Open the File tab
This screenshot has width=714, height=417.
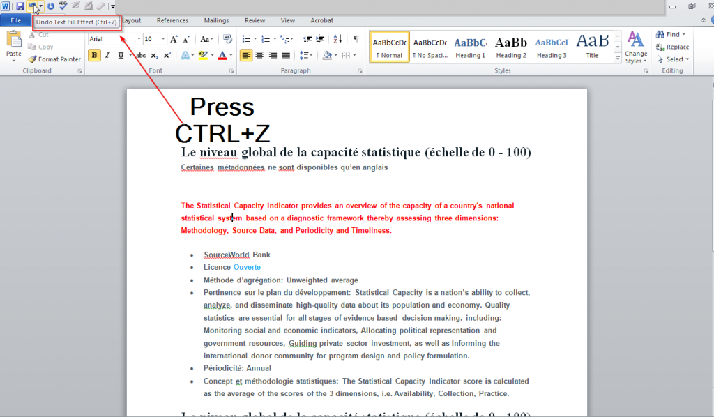[15, 20]
